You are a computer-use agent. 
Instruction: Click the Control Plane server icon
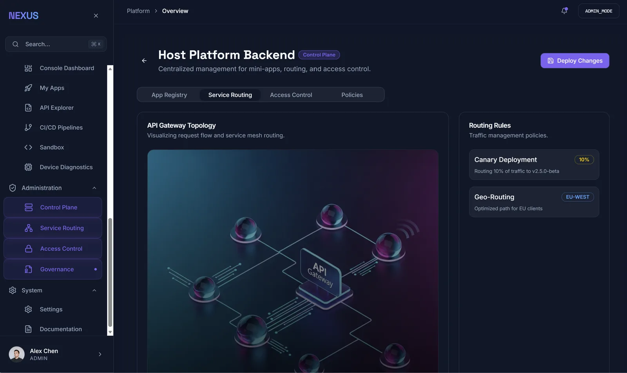tap(29, 207)
